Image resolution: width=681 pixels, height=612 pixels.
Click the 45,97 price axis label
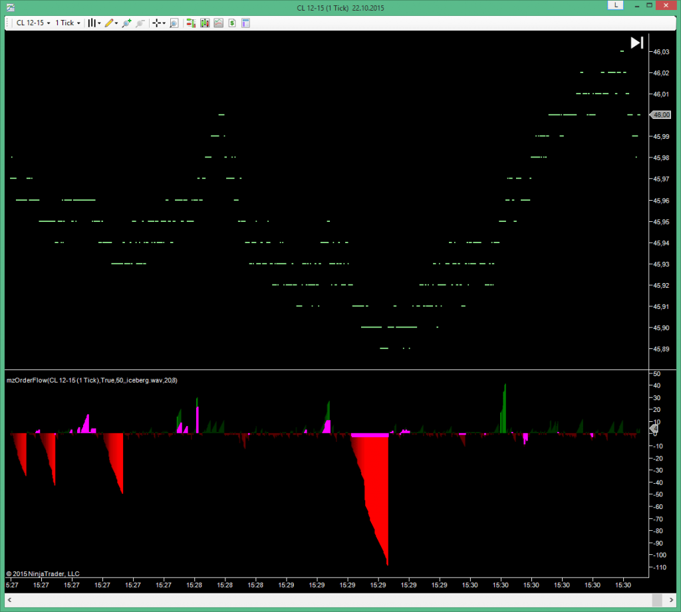(662, 179)
